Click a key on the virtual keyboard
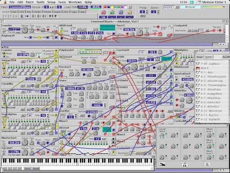The height and width of the screenshot is (173, 230). click(77, 162)
